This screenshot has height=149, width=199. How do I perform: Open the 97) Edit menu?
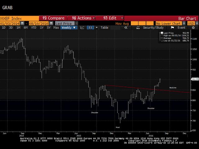109,18
